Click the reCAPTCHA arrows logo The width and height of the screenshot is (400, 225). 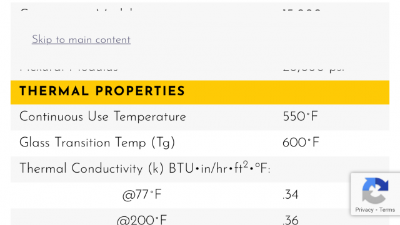(375, 190)
